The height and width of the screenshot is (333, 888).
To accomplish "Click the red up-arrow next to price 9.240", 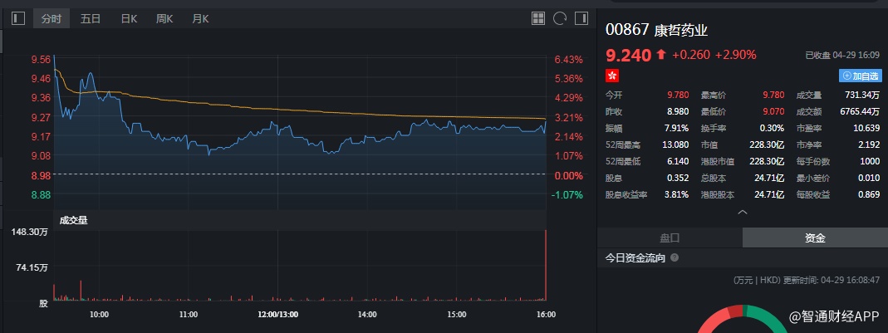I will pos(661,55).
